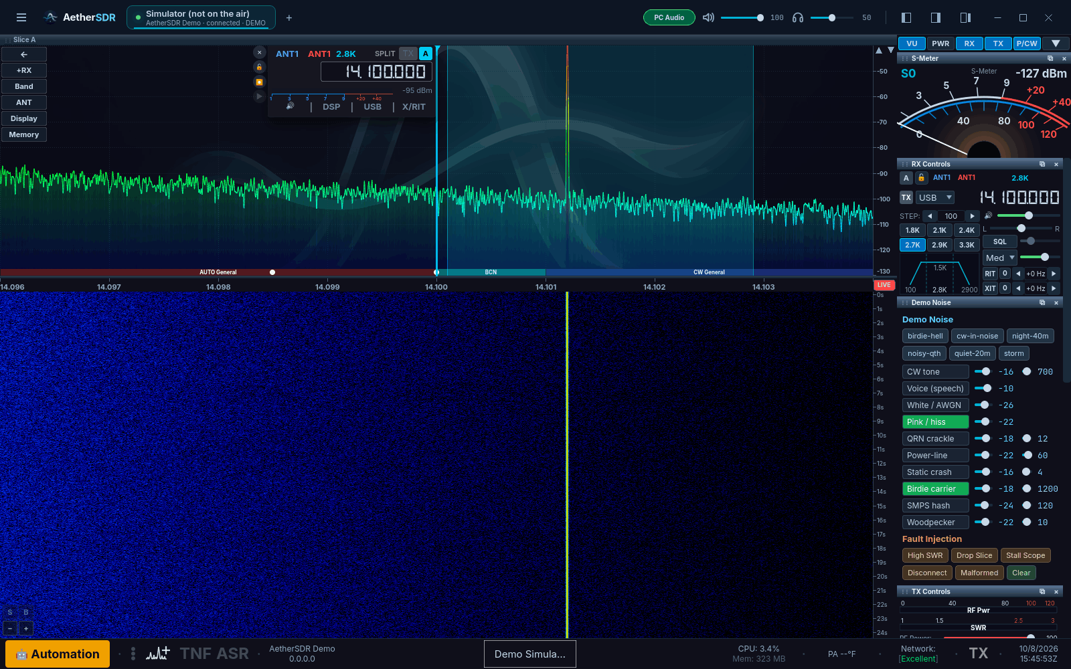The image size is (1071, 669).
Task: Toggle XIT in RX Controls
Action: click(990, 288)
